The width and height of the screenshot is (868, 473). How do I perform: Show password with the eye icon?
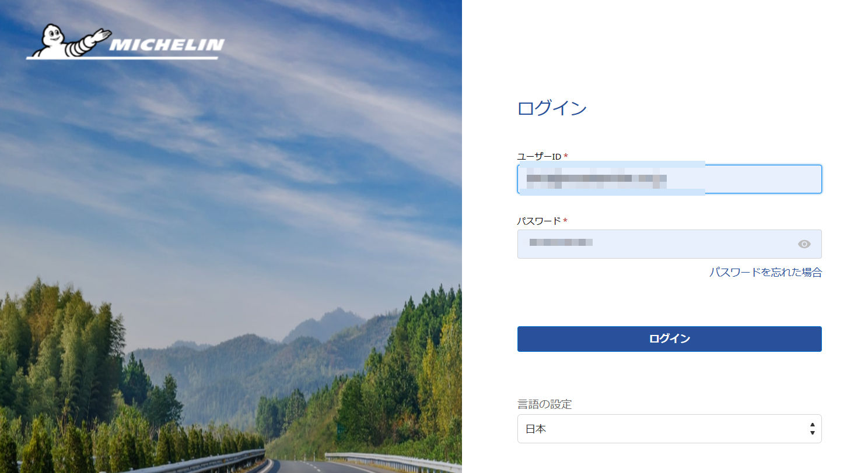804,244
